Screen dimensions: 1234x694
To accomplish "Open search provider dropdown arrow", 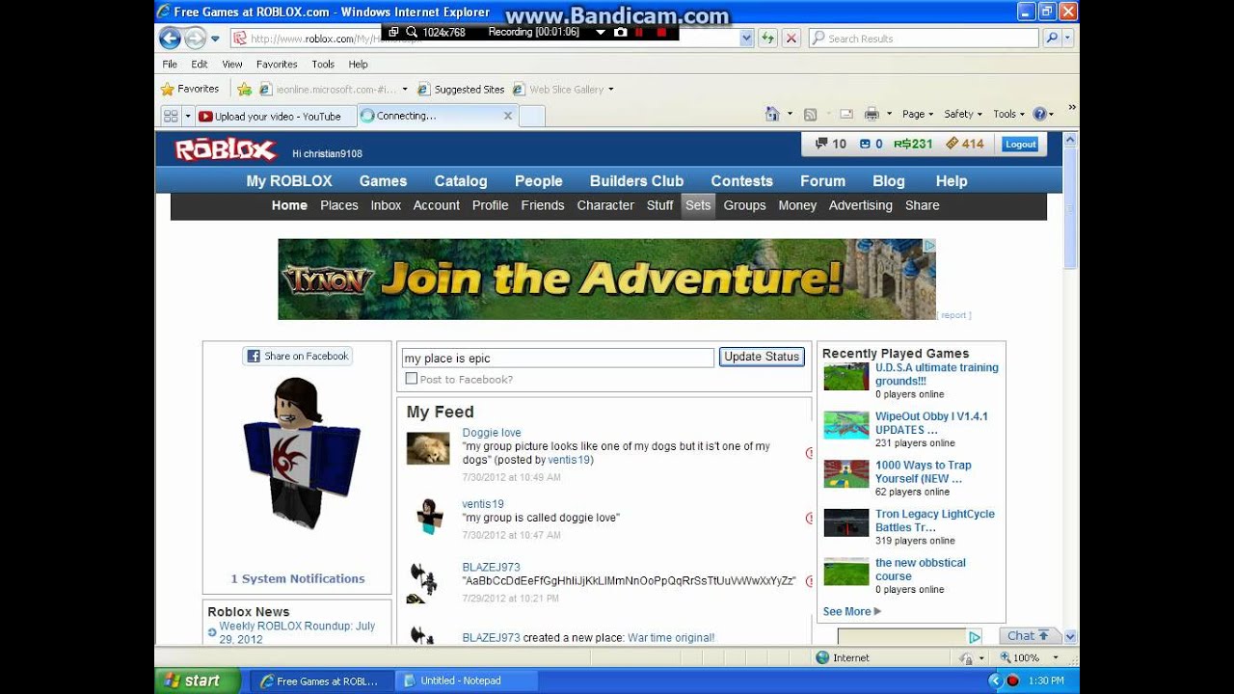I will click(x=1069, y=39).
